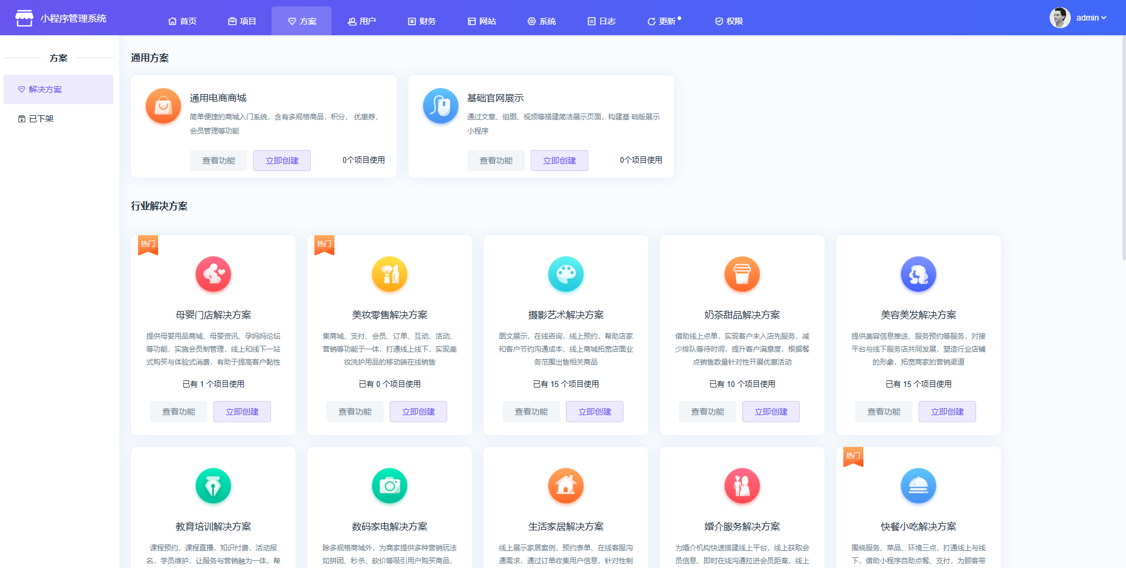Select 已下架 in the sidebar
Screen dimensions: 1126x568
point(41,119)
